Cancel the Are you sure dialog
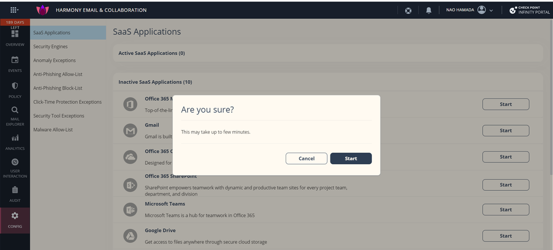Viewport: 553px width, 250px height. tap(307, 158)
